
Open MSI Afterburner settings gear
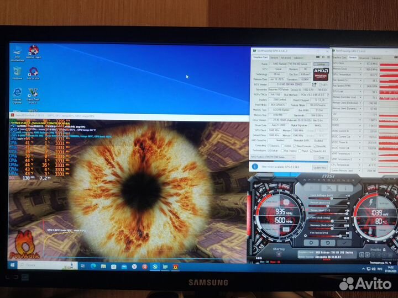pos(311,242)
